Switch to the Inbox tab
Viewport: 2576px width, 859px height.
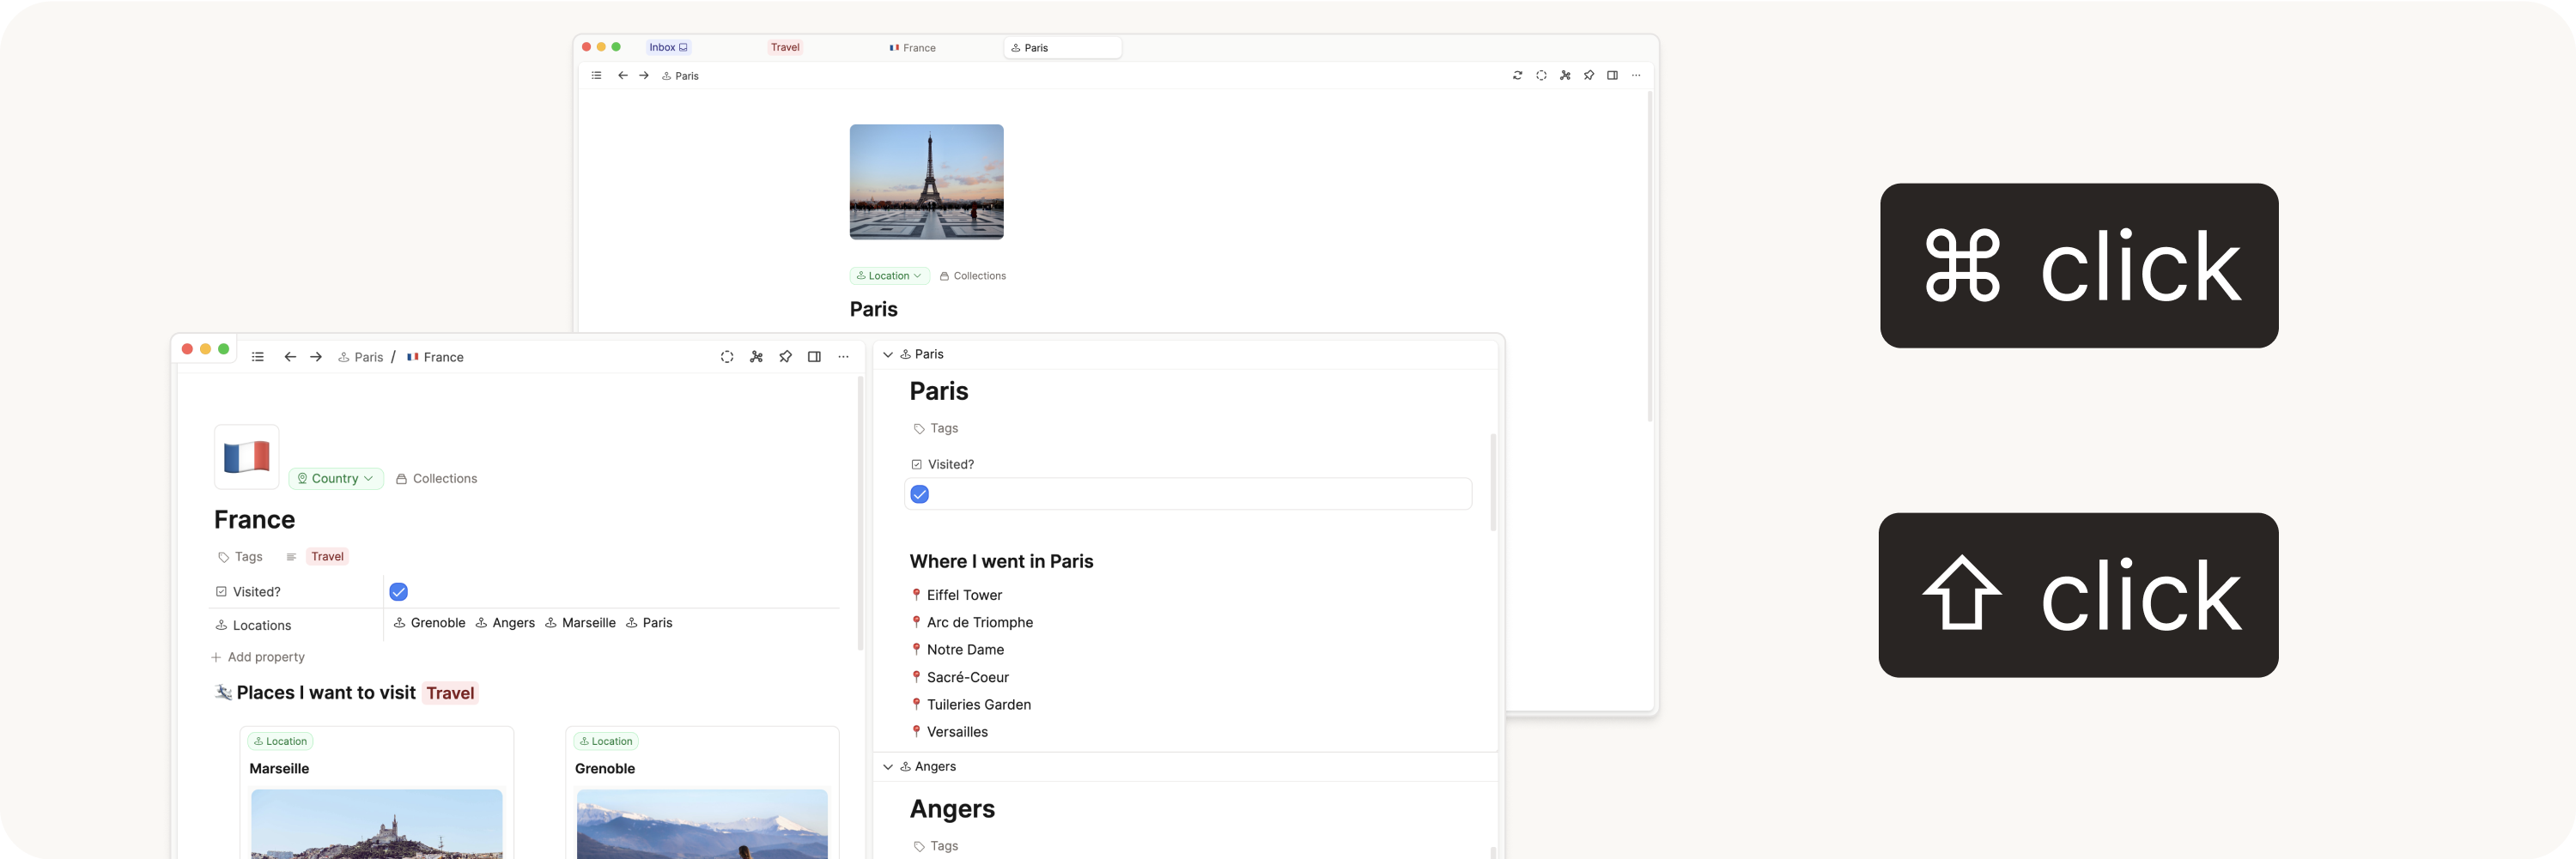pos(668,48)
